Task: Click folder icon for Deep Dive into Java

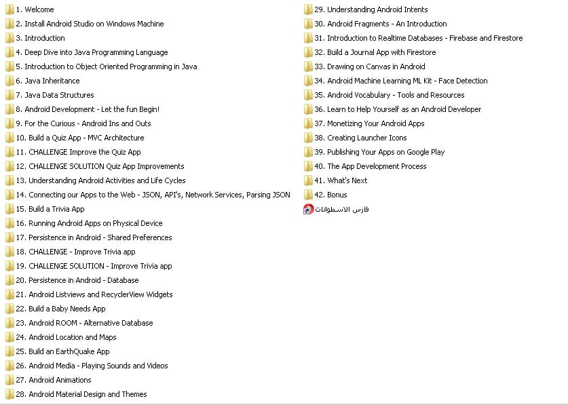Action: pyautogui.click(x=10, y=52)
